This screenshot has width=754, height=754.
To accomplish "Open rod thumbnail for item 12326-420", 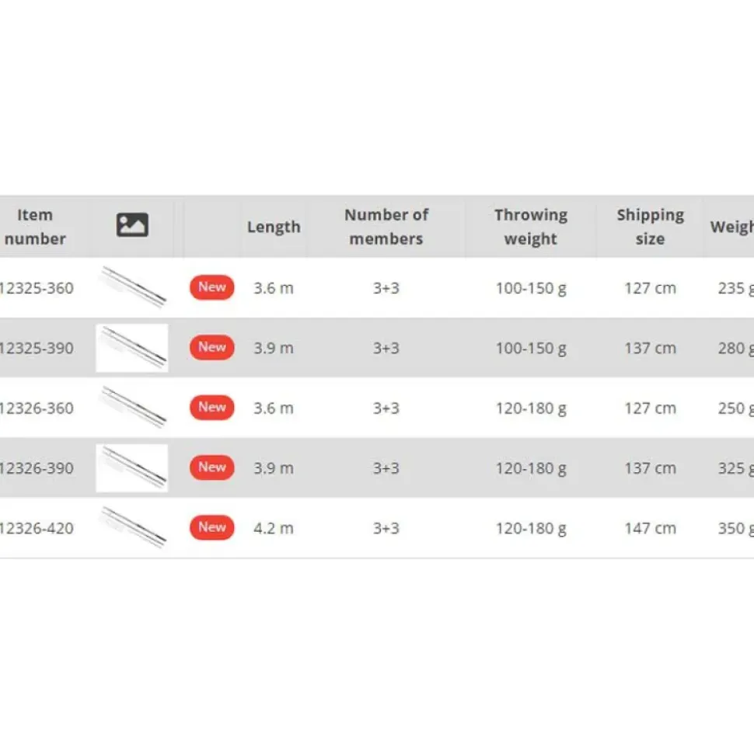I will [132, 528].
